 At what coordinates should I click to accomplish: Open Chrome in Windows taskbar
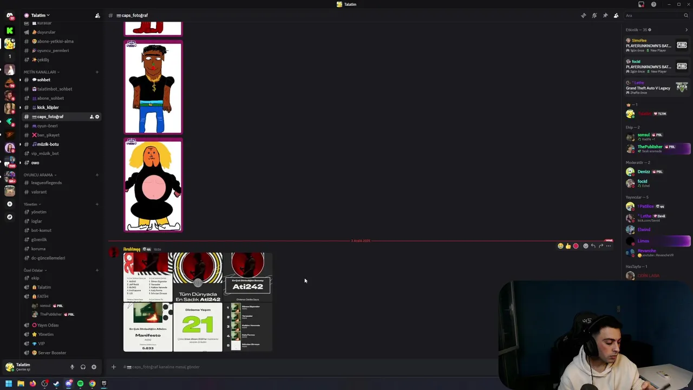click(x=92, y=384)
